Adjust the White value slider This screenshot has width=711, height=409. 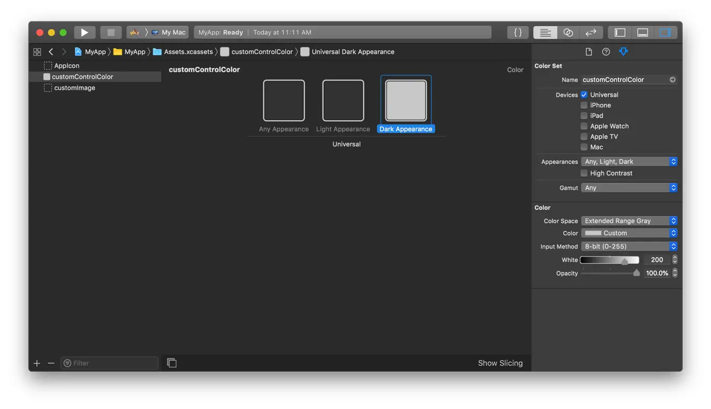coord(610,260)
